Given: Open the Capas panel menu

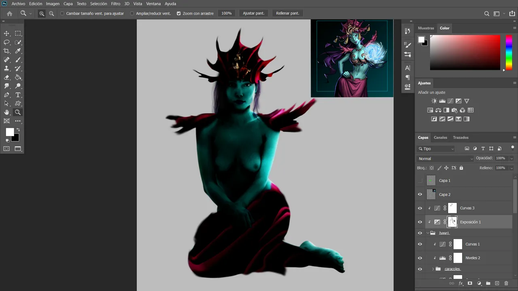Looking at the screenshot, I should click(514, 137).
